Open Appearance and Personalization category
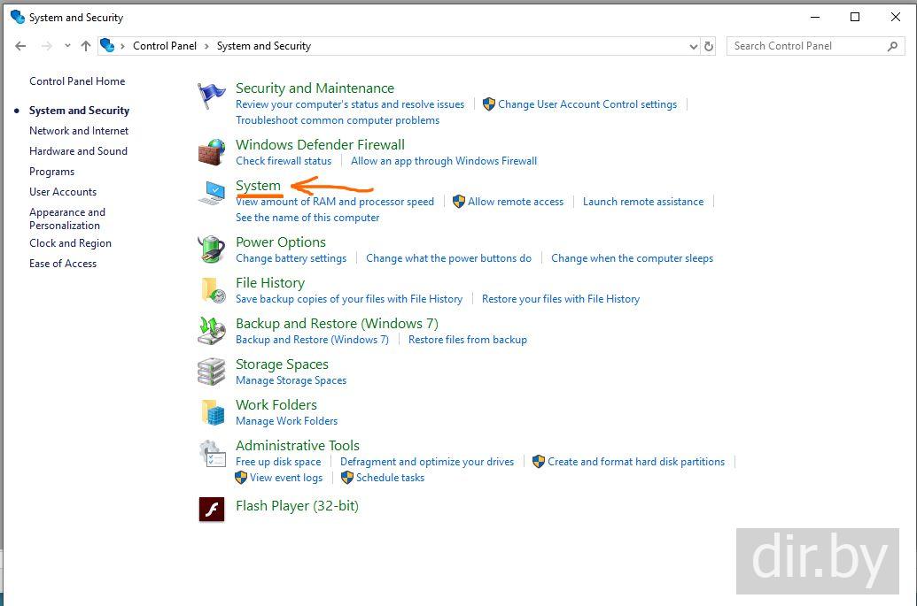 (x=67, y=219)
